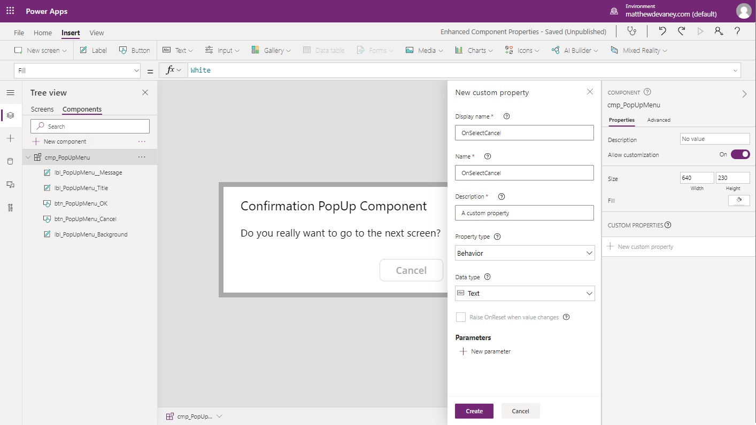Redo the last action
The width and height of the screenshot is (756, 425).
click(x=680, y=32)
